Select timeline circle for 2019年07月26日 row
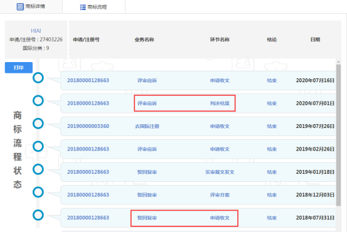This screenshot has height=232, width=347. click(38, 124)
